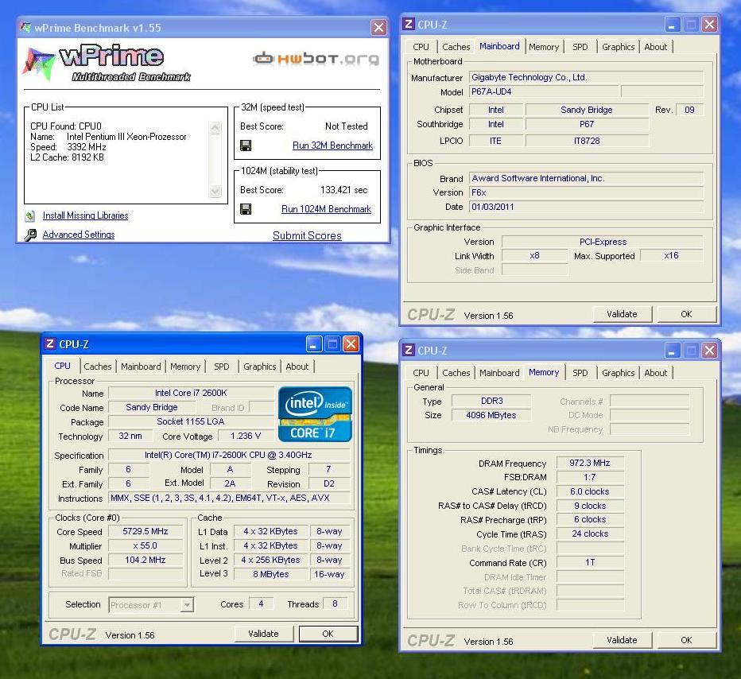This screenshot has width=741, height=679.
Task: Save 1024M score via floppy disk icon
Action: click(245, 209)
